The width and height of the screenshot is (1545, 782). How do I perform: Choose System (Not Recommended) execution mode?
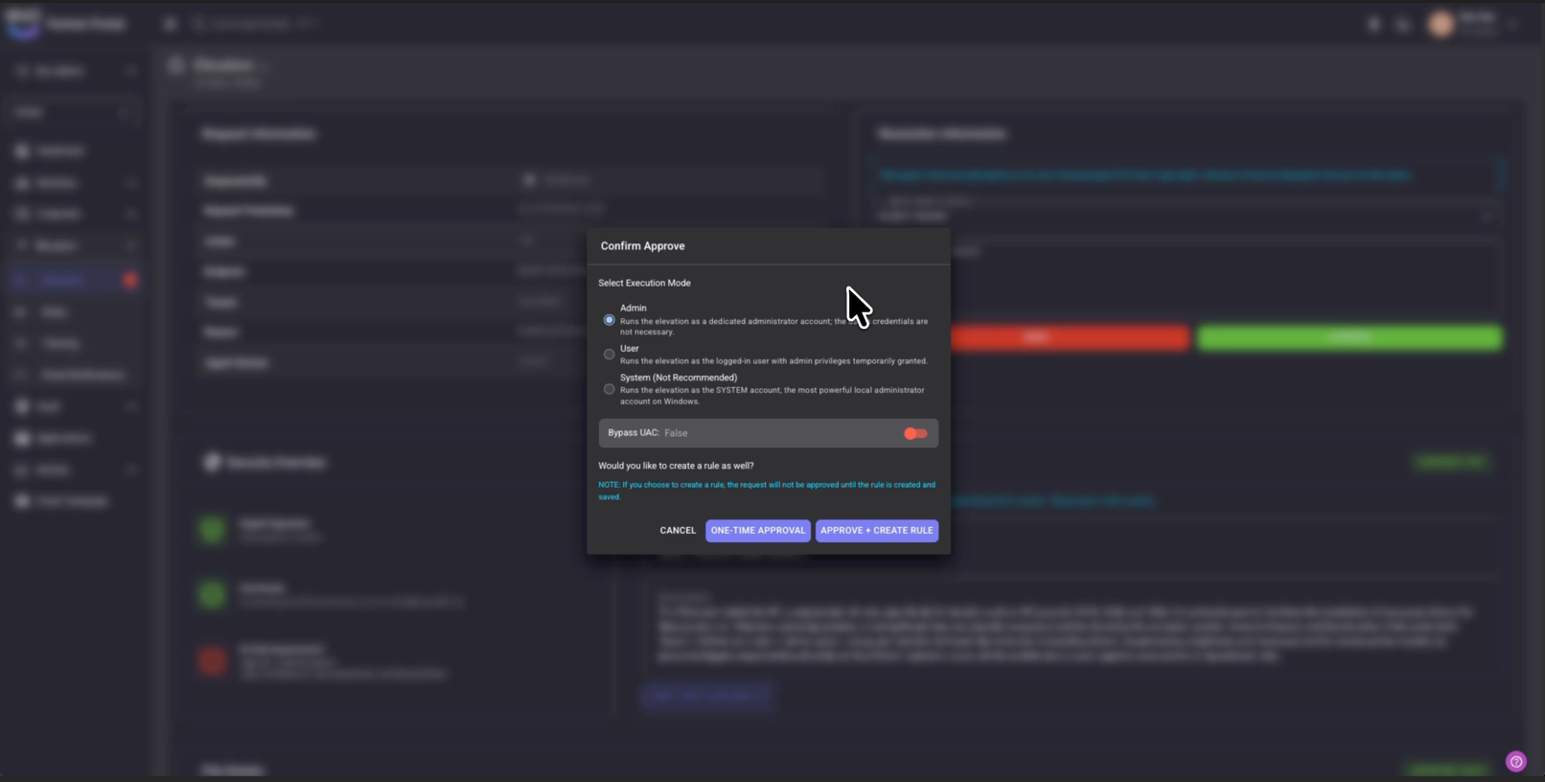(610, 389)
